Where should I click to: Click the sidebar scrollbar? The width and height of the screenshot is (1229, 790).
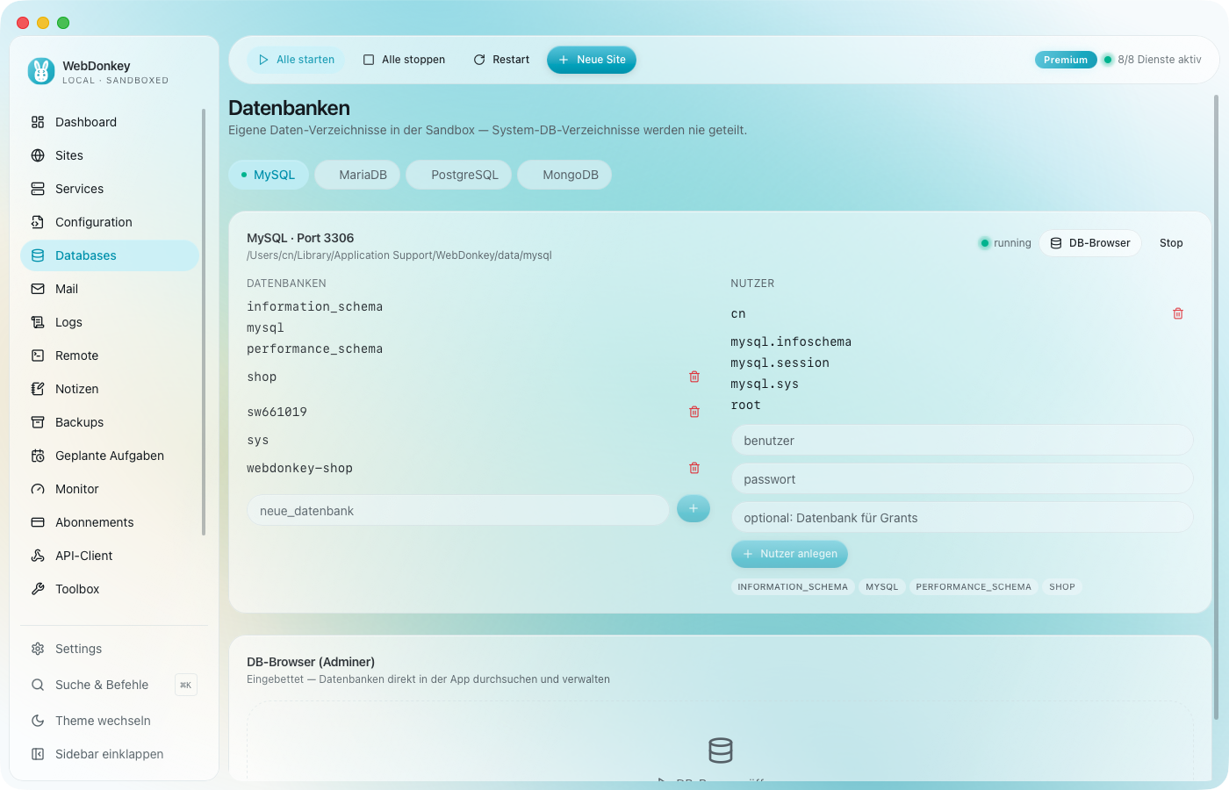click(x=204, y=322)
